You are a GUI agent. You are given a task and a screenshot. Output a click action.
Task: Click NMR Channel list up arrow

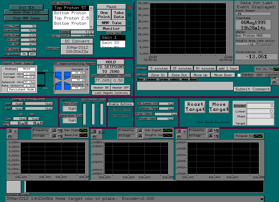tap(91, 8)
